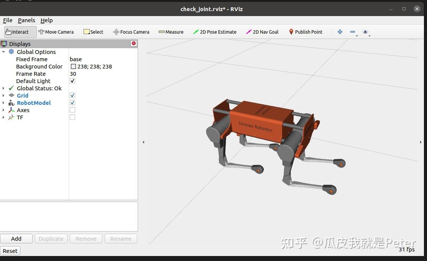The width and height of the screenshot is (427, 261).
Task: Expand the RobotModel tree node
Action: 3,103
